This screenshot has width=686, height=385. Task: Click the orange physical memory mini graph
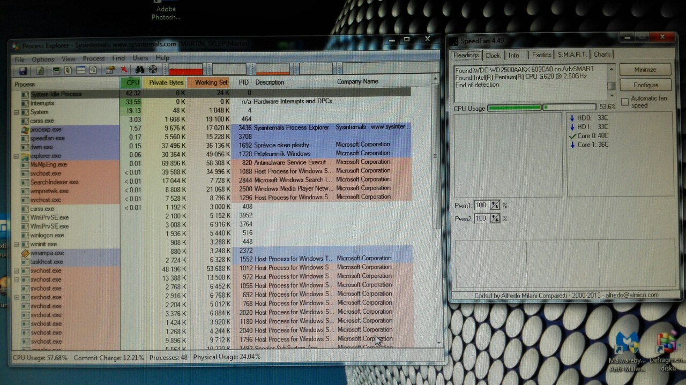tap(272, 69)
